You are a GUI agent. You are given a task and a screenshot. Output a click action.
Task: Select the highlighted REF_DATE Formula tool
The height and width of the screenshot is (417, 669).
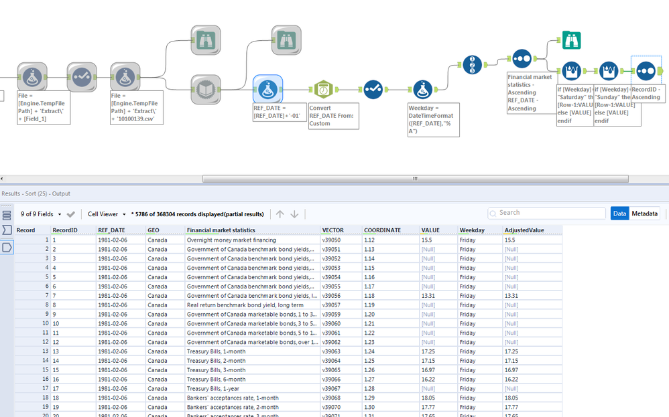click(x=268, y=88)
